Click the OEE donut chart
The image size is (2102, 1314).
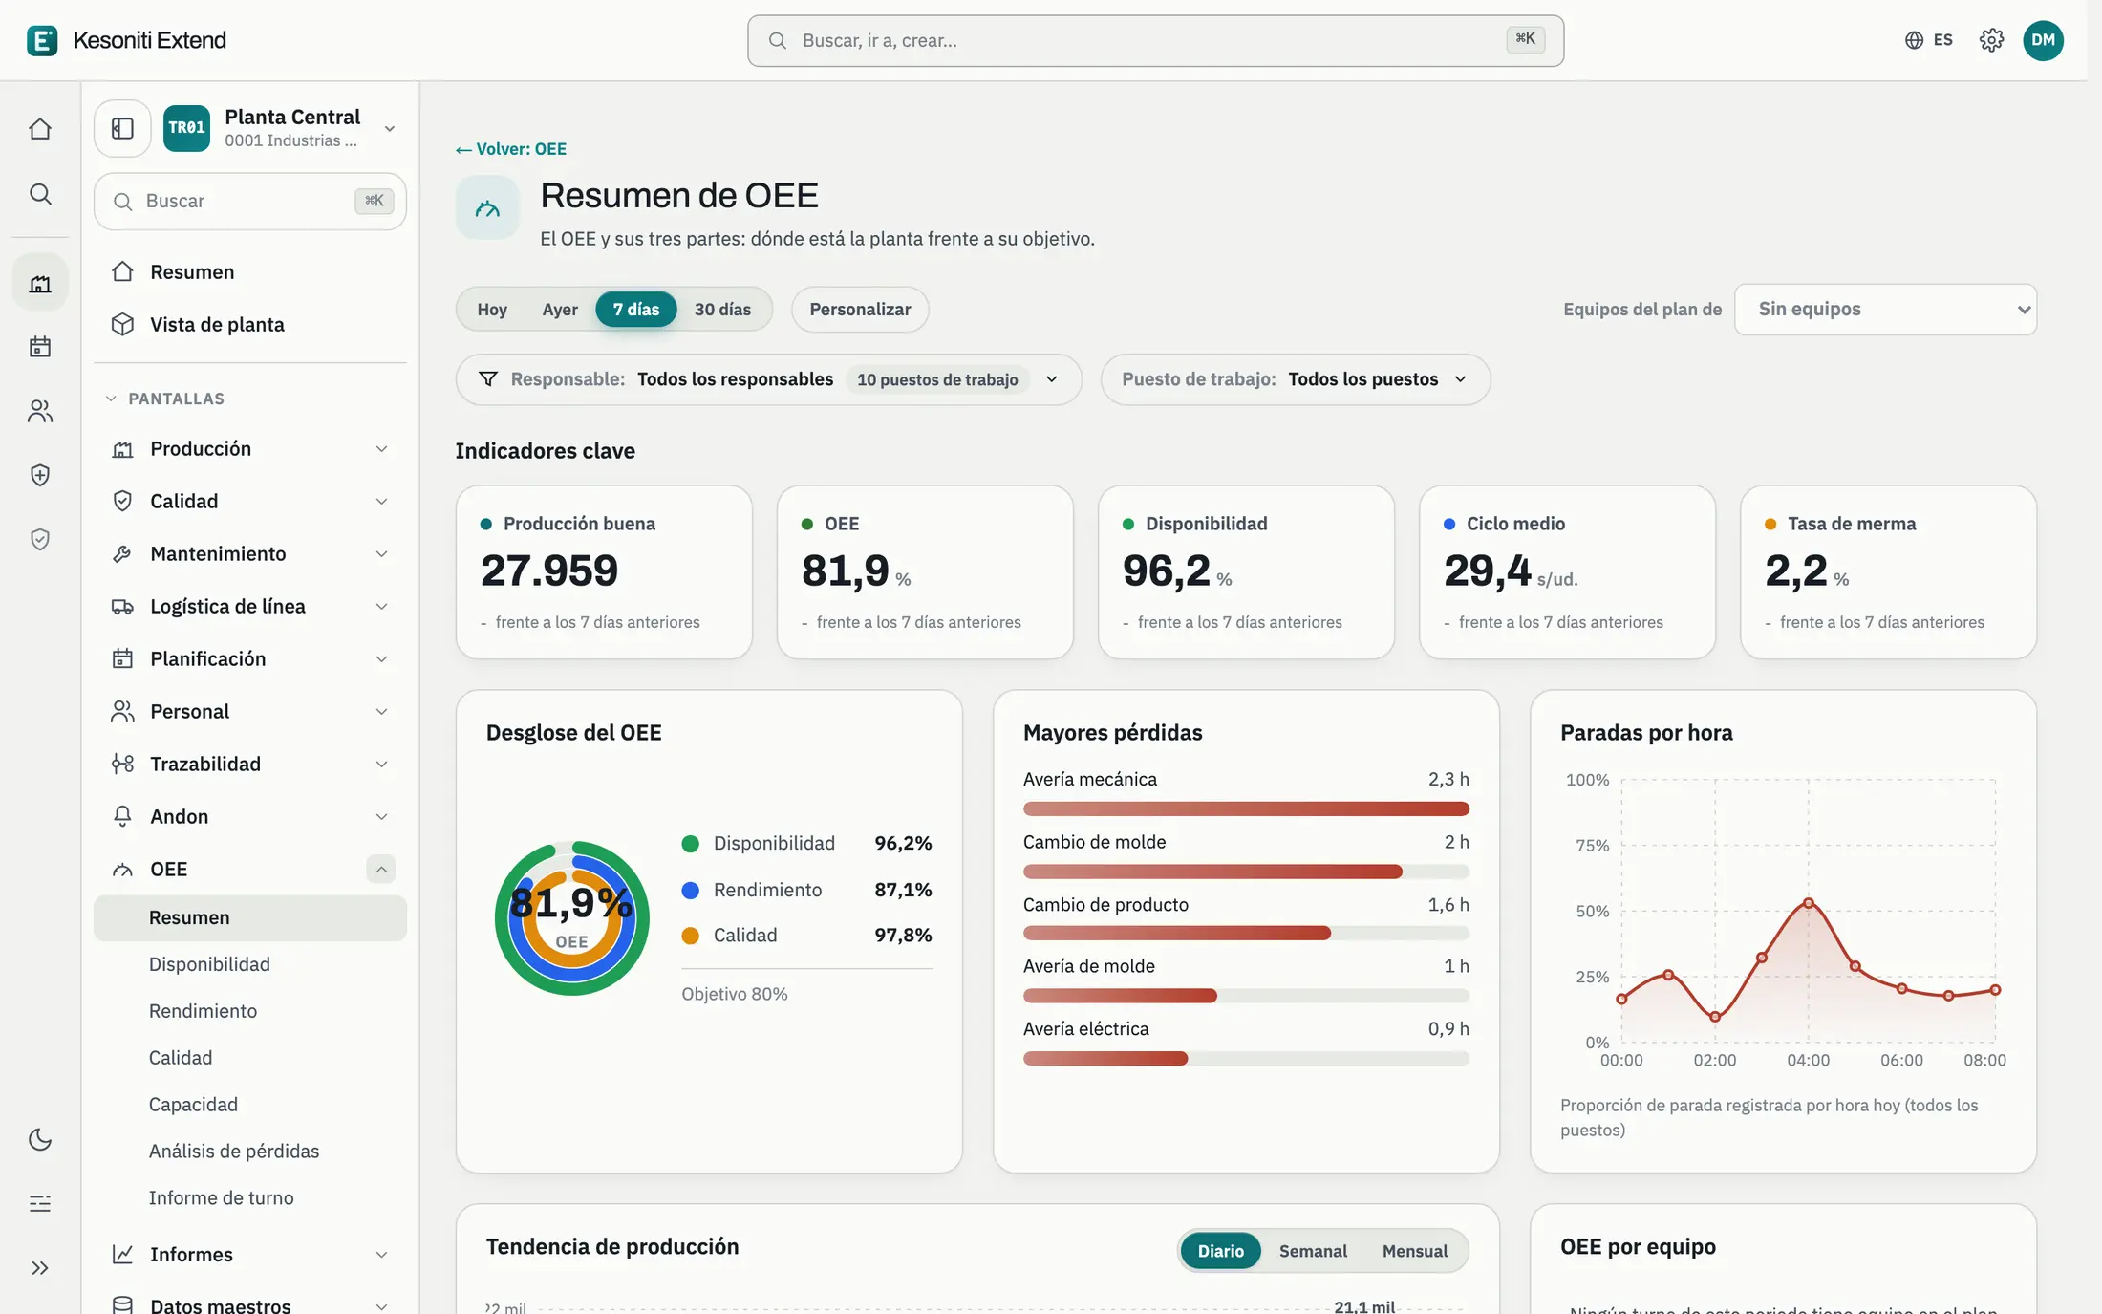[571, 918]
